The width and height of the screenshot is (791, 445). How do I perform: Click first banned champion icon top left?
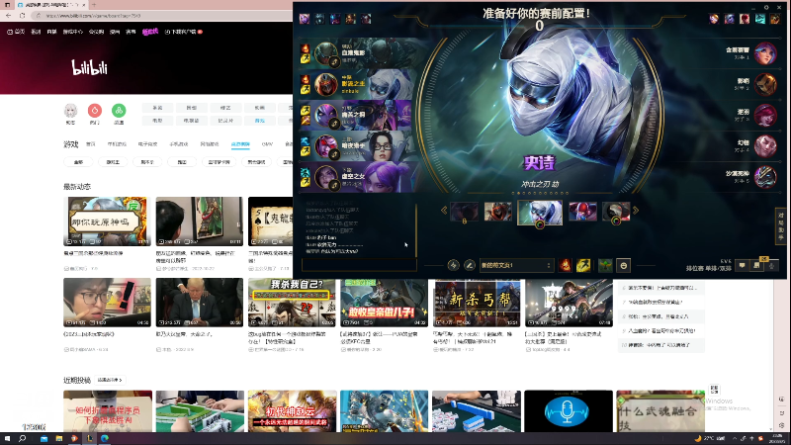click(x=305, y=19)
